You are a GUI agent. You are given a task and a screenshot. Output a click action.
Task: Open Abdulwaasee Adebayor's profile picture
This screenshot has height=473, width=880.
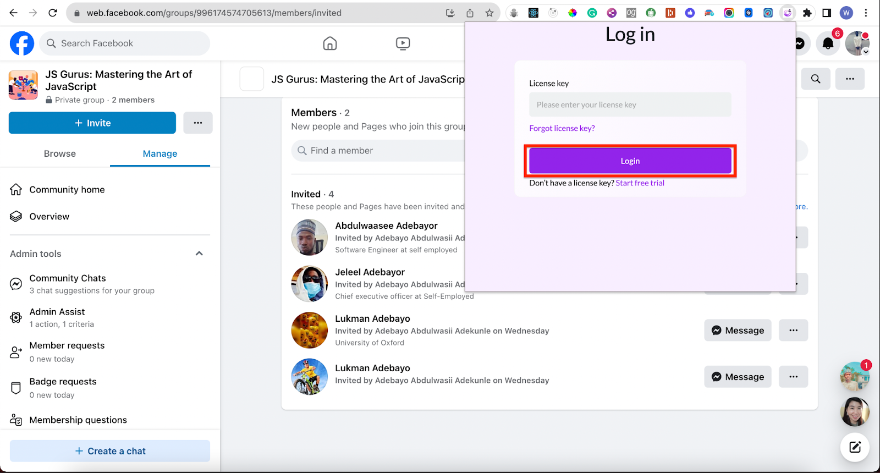(x=310, y=238)
